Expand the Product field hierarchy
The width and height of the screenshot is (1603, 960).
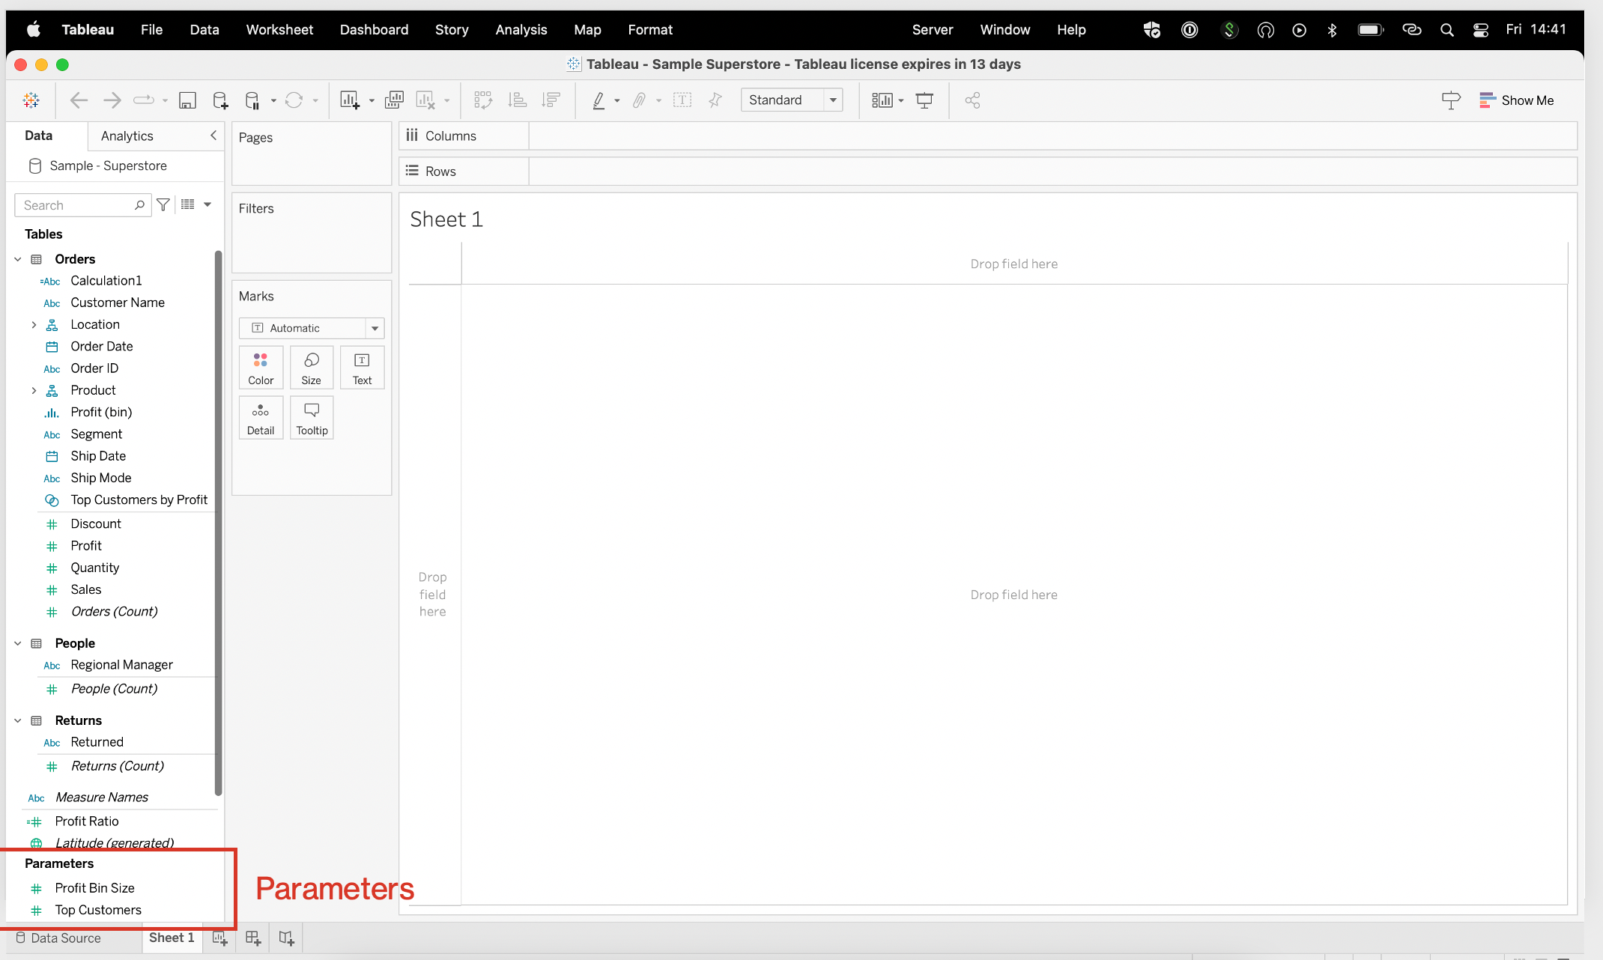[34, 389]
